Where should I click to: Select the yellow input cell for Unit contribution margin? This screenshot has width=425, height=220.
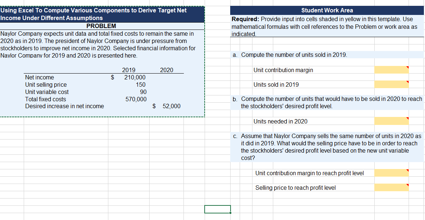point(391,70)
